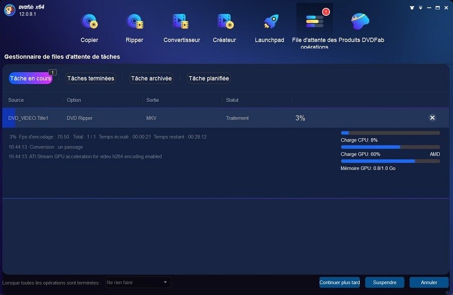The height and width of the screenshot is (295, 453).
Task: Open the 'Ne rien faire' dropdown
Action: [138, 282]
